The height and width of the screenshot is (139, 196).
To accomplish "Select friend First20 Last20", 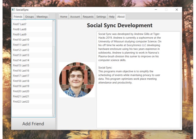I will coord(32,91).
